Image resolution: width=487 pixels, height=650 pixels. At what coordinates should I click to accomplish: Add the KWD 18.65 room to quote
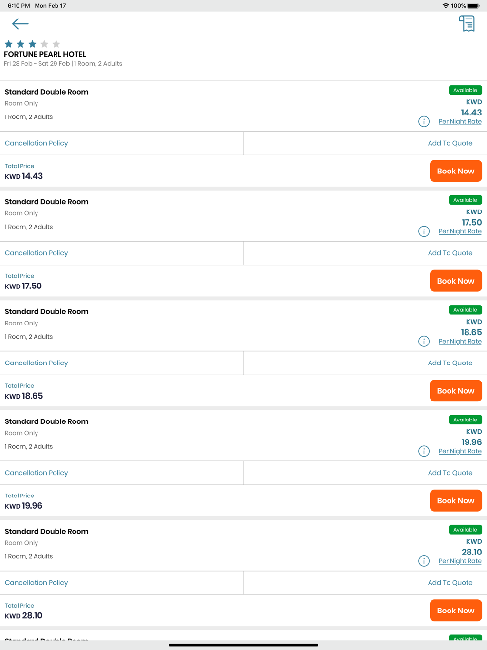[450, 363]
